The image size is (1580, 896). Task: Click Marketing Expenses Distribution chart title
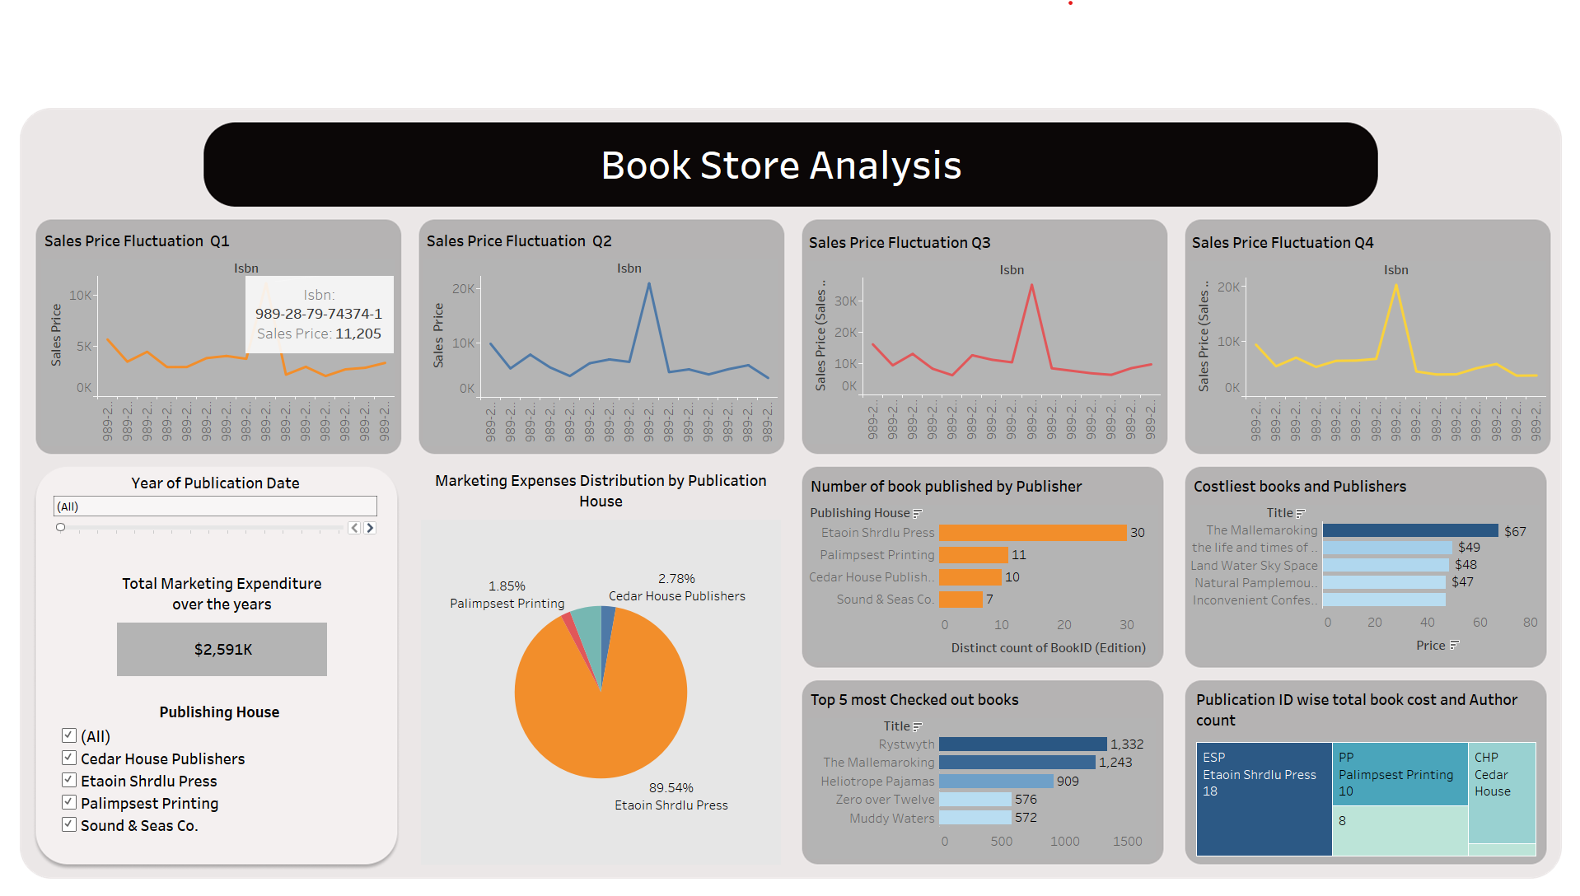(x=601, y=491)
